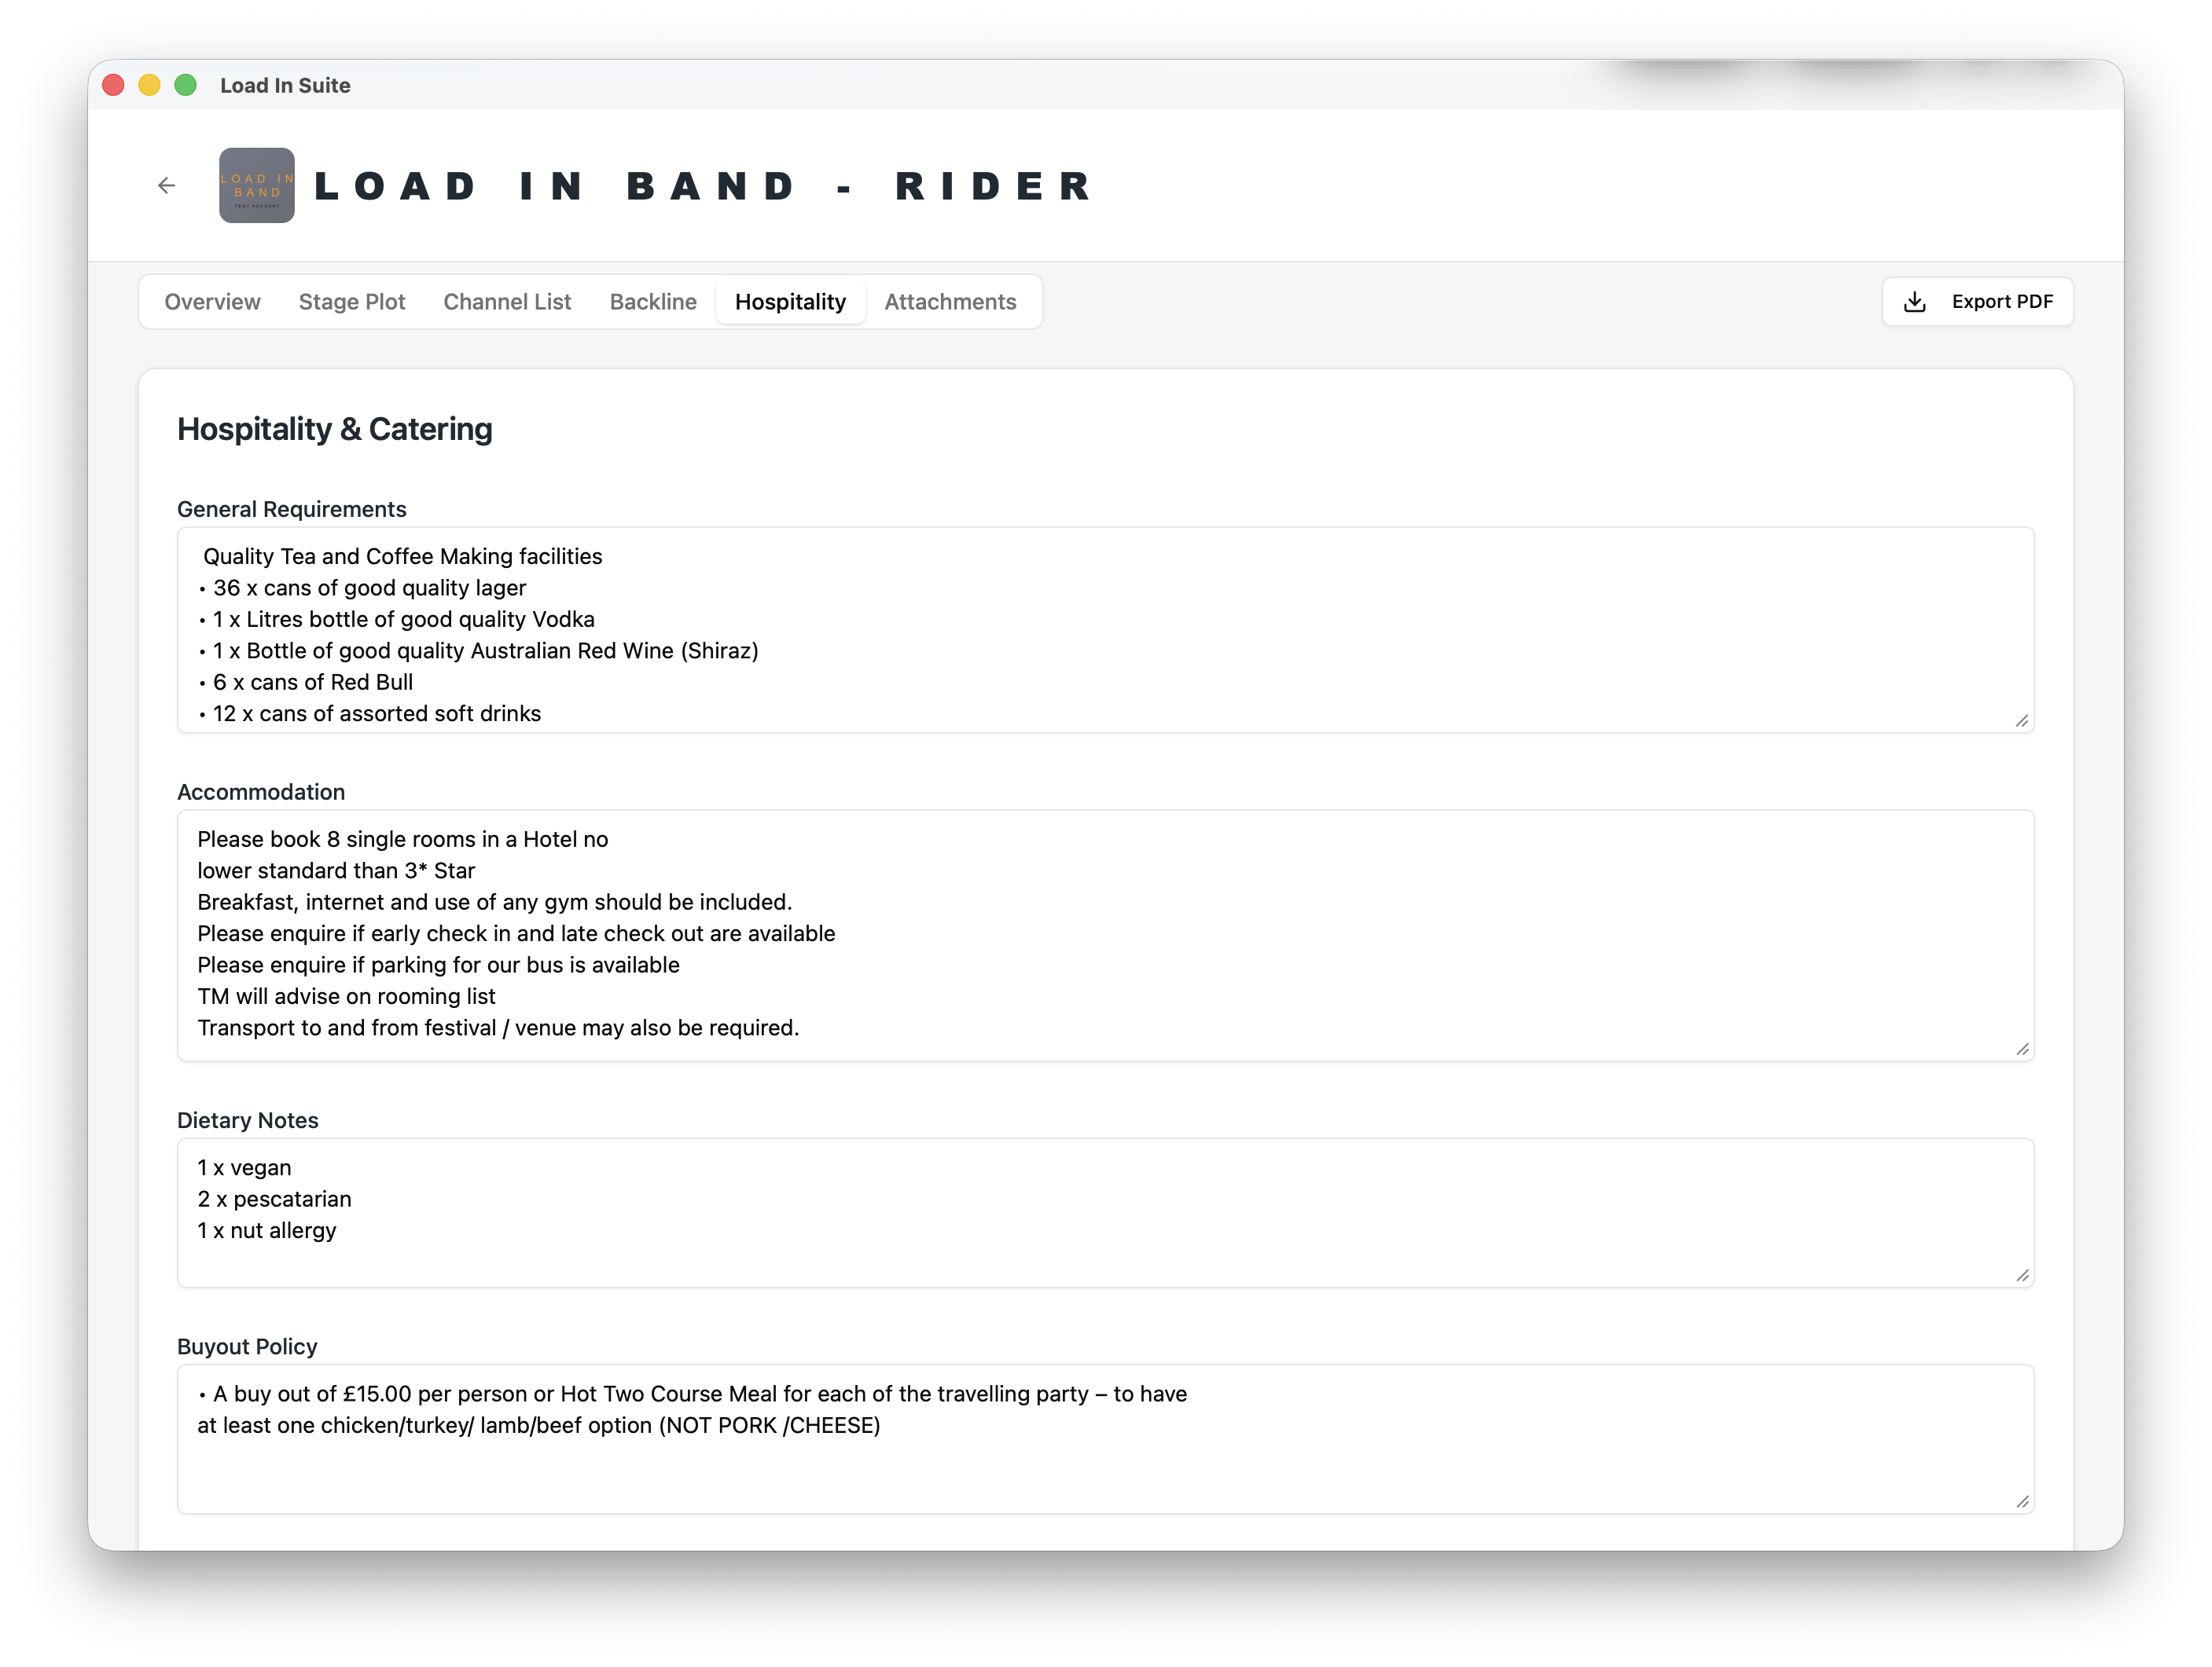This screenshot has width=2212, height=1667.
Task: Click the '36 x cans of good quality lager' line
Action: point(362,588)
